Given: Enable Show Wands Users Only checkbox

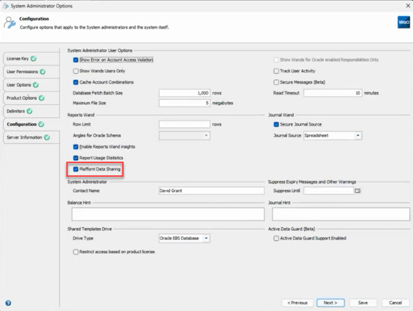Looking at the screenshot, I should [x=76, y=71].
